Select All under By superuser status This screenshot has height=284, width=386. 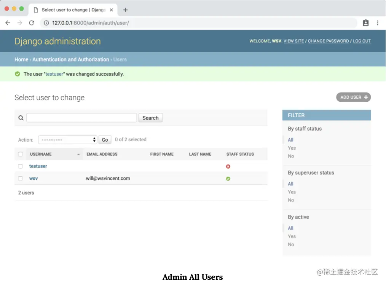290,184
